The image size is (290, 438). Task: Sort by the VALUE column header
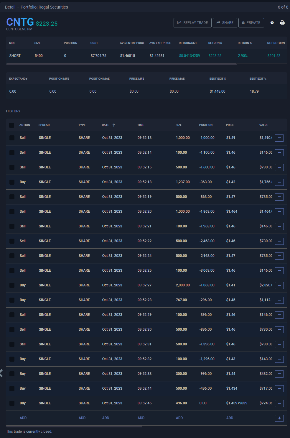pos(264,125)
